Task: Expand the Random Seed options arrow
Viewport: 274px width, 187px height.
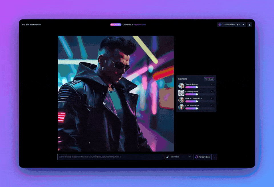Action: coord(214,157)
